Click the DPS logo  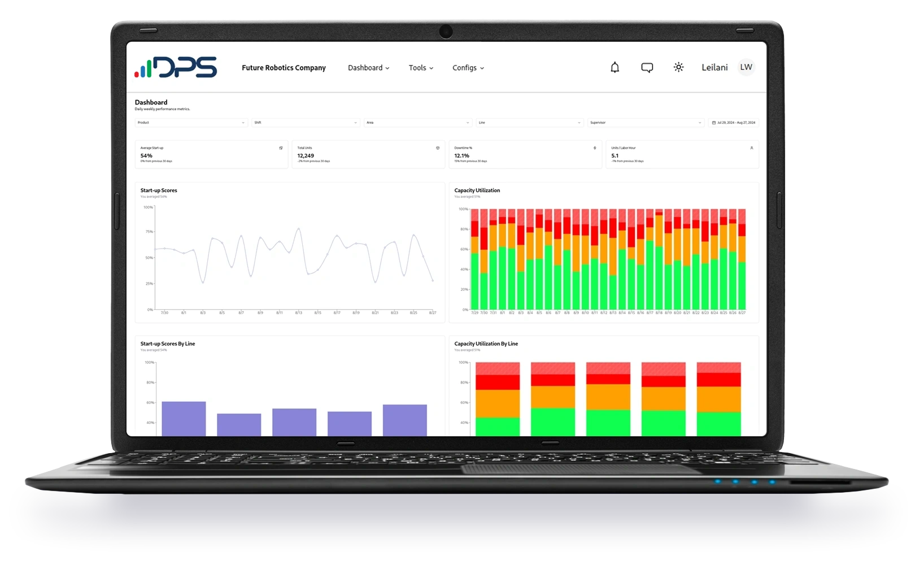pos(176,67)
